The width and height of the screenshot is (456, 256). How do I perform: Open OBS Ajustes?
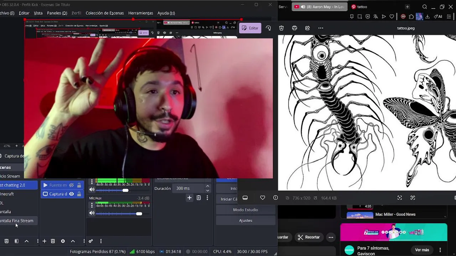245,220
